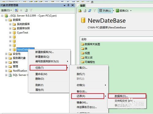Open the 任务(T) submenu item
This screenshot has width=153, height=114.
(x=48, y=68)
